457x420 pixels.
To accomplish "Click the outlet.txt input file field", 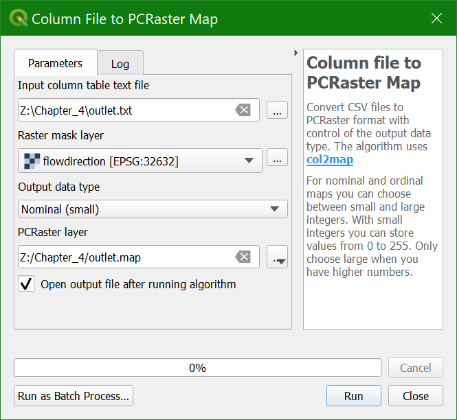I will pyautogui.click(x=139, y=110).
